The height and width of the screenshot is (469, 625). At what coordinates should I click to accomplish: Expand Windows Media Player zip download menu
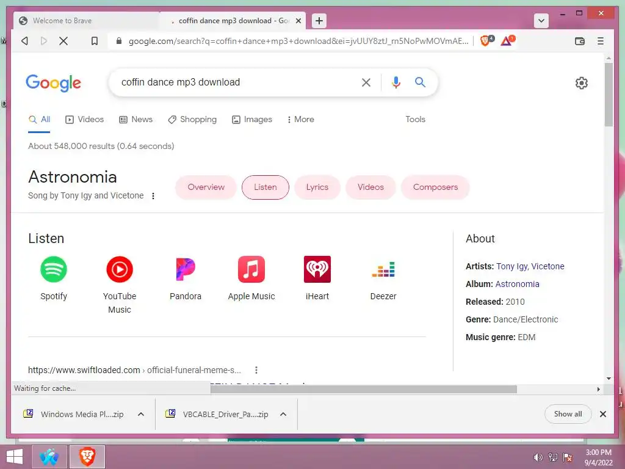(141, 415)
